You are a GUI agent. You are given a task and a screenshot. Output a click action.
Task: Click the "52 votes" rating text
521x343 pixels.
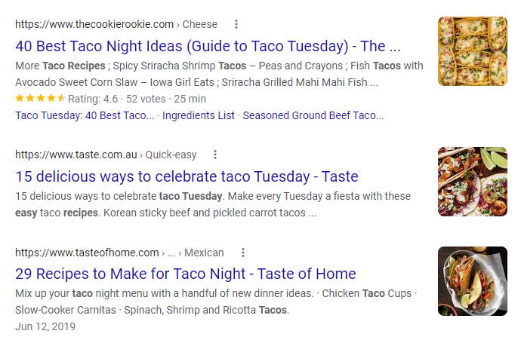click(x=144, y=99)
